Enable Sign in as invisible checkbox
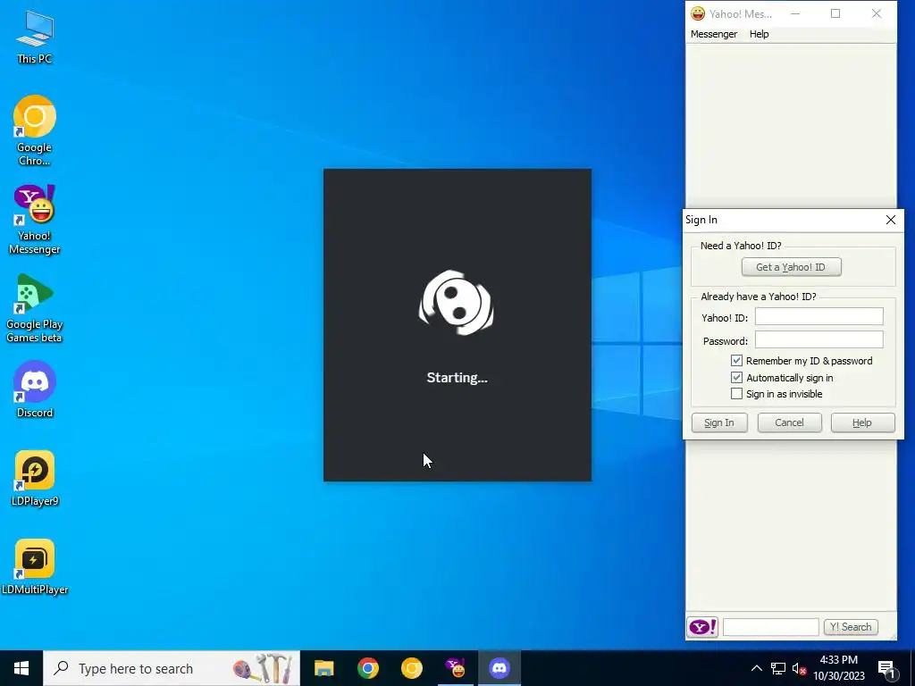Screen dimensions: 915x686 point(736,394)
